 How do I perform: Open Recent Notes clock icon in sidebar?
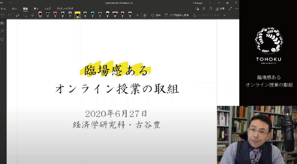point(2,39)
